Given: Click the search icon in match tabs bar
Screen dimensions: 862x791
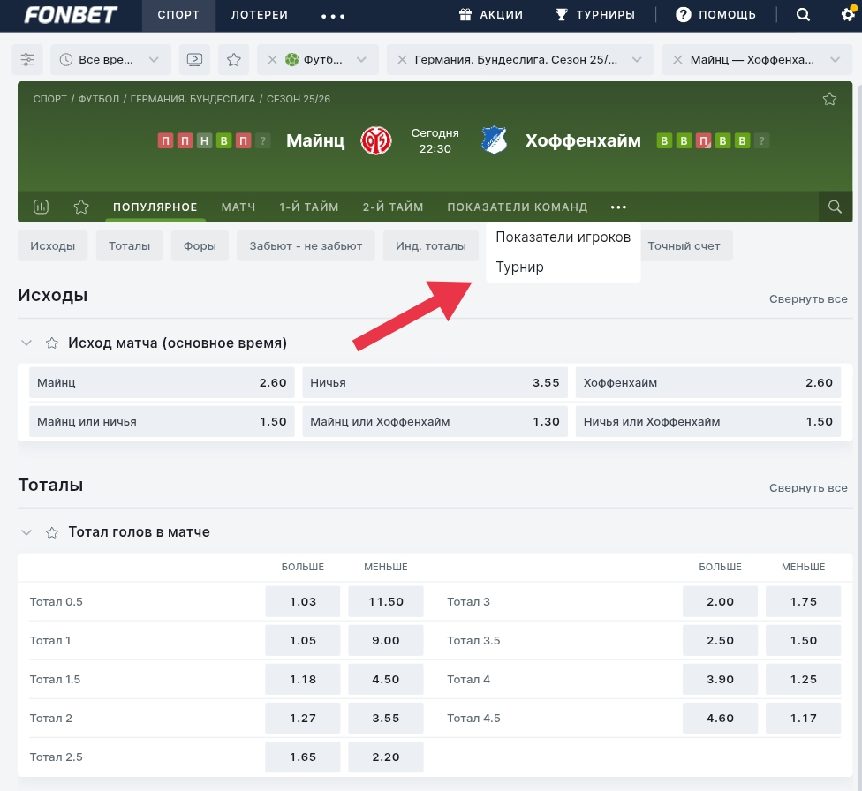Looking at the screenshot, I should click(x=835, y=207).
